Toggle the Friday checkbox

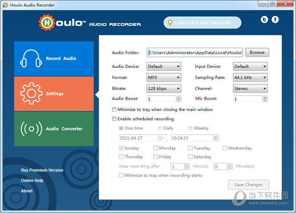[x=155, y=156]
